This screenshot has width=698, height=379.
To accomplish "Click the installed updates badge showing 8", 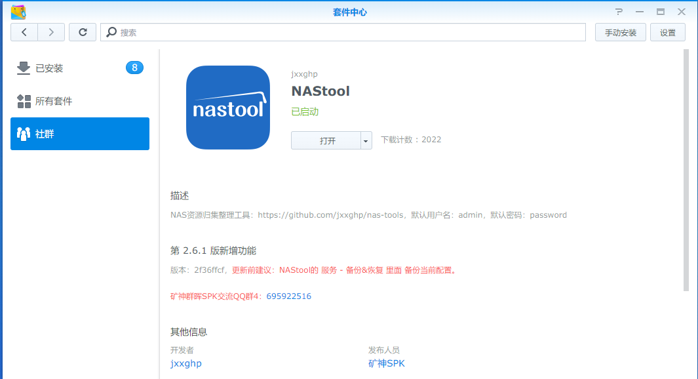I will (134, 68).
